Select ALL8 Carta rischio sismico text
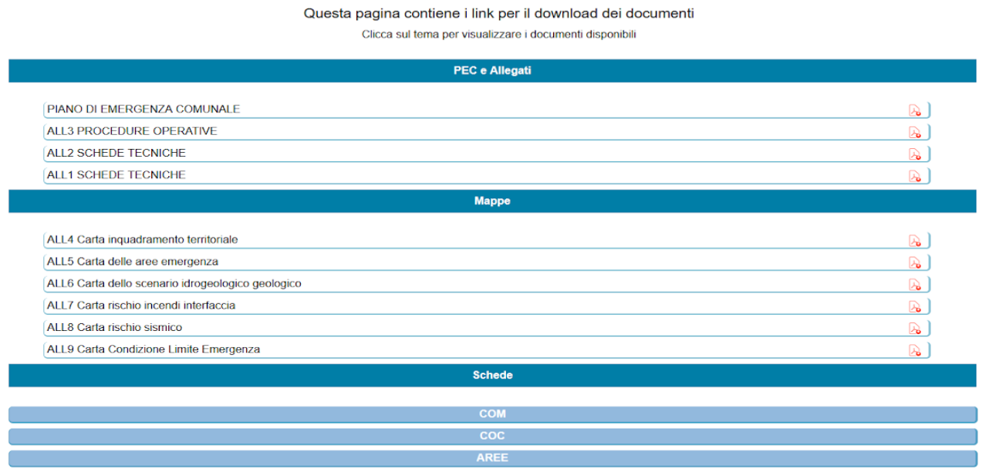The width and height of the screenshot is (989, 476). 114,328
